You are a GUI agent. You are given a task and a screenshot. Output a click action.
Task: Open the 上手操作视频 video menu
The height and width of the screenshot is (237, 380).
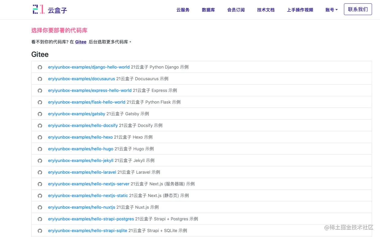pos(300,10)
